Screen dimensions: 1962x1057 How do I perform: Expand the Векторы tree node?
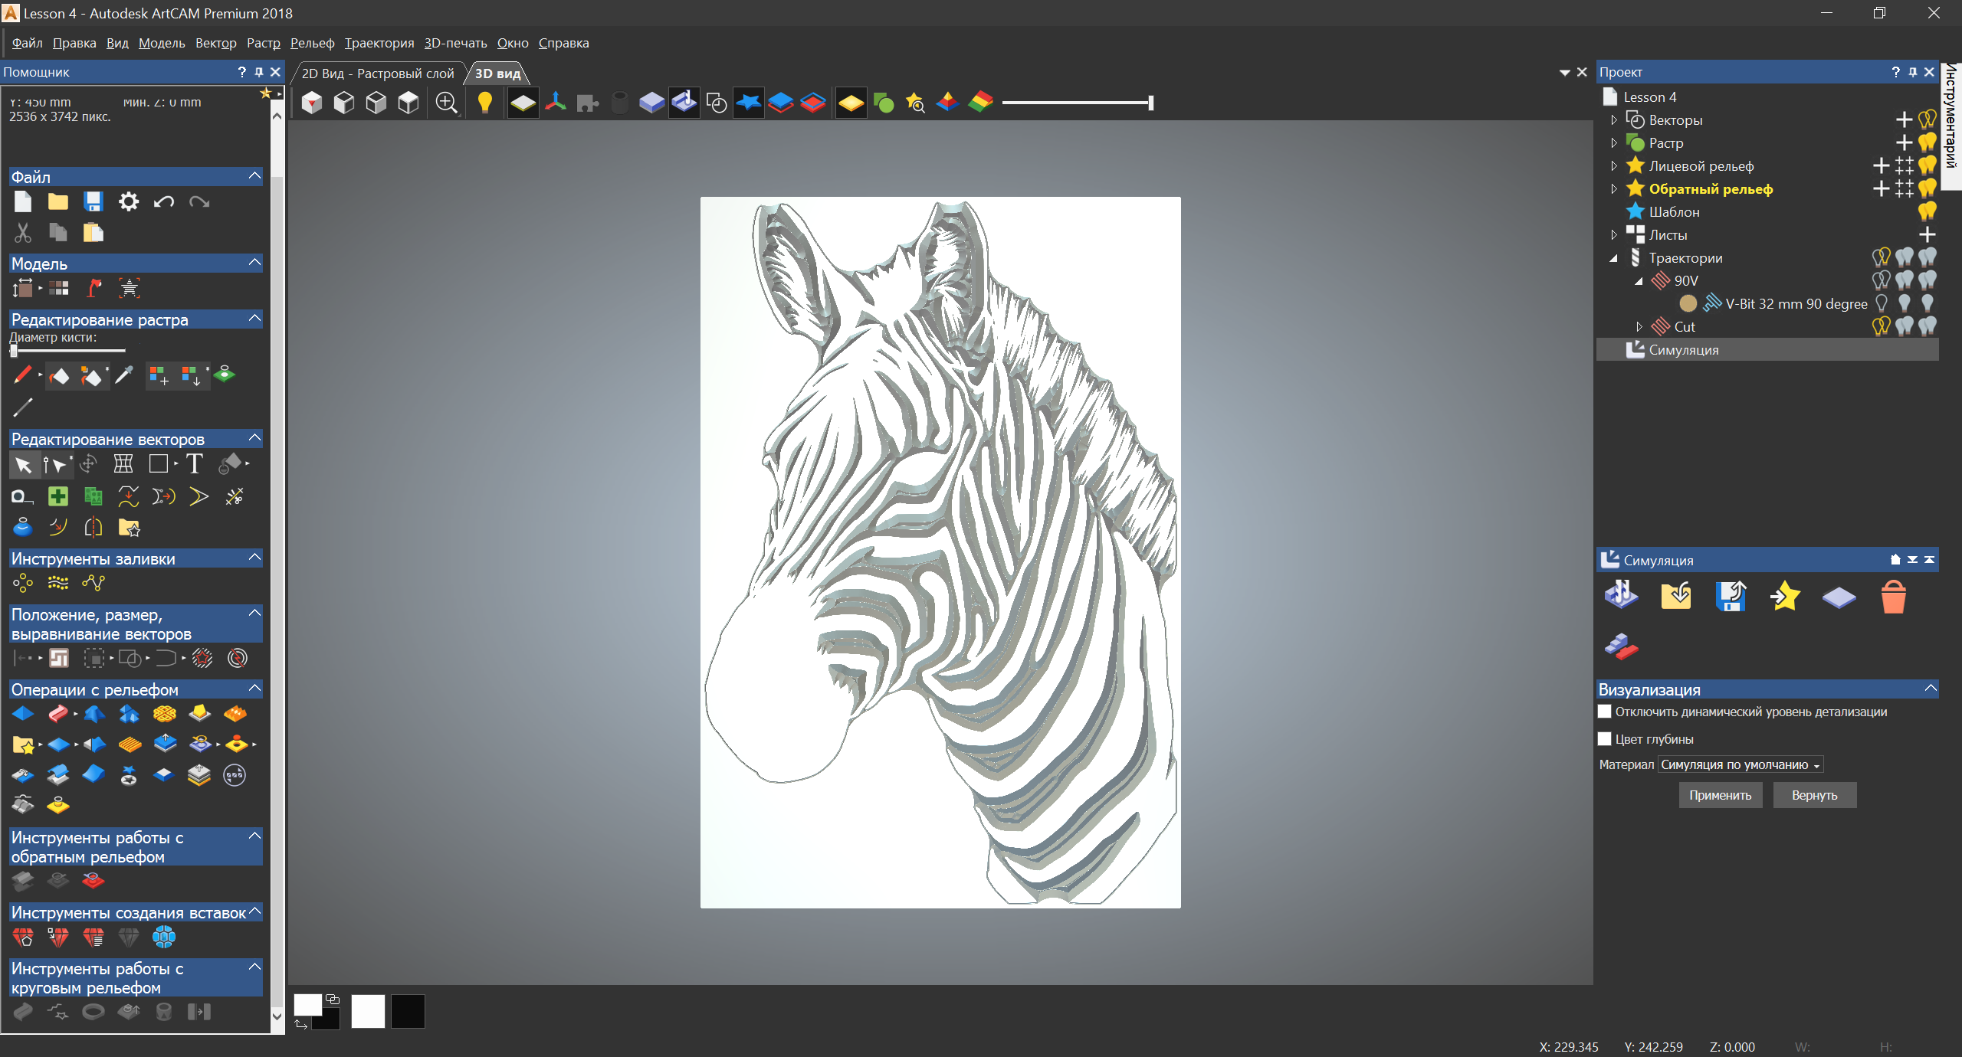[x=1614, y=120]
